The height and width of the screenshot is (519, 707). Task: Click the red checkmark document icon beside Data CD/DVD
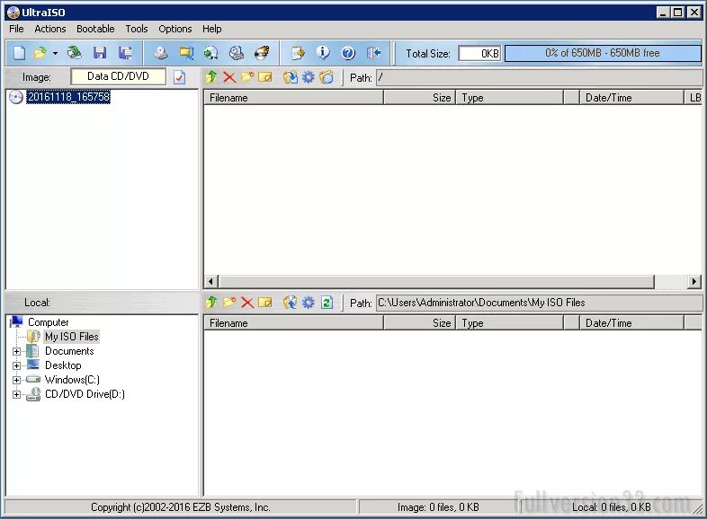coord(180,77)
